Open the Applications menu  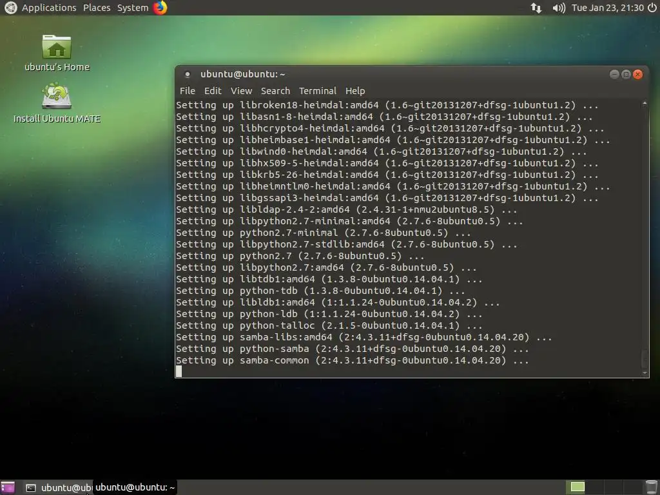[x=49, y=8]
